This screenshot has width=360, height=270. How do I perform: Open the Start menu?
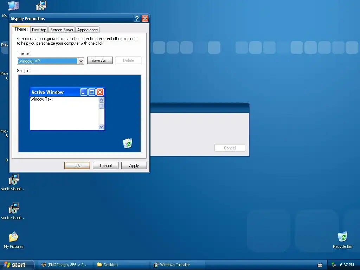[x=17, y=265]
